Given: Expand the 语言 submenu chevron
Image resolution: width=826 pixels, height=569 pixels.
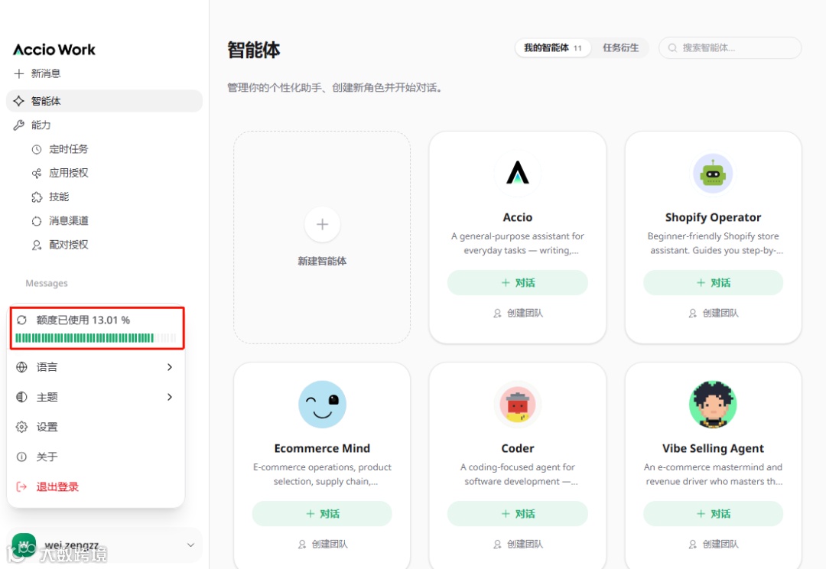Looking at the screenshot, I should pos(170,367).
